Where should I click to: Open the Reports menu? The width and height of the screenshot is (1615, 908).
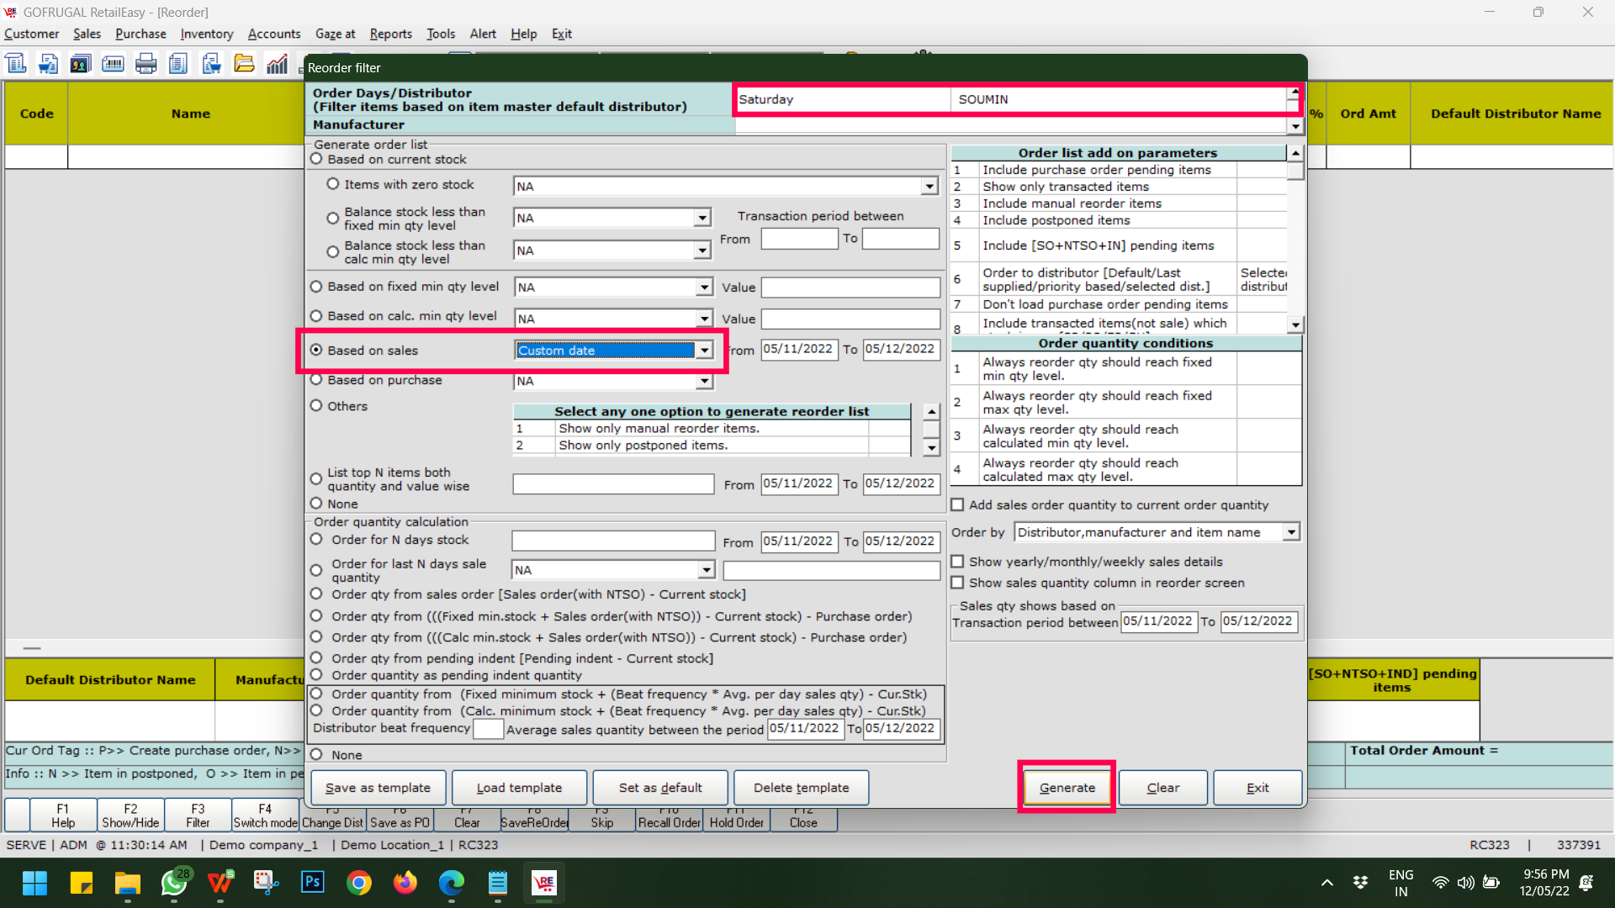coord(390,34)
